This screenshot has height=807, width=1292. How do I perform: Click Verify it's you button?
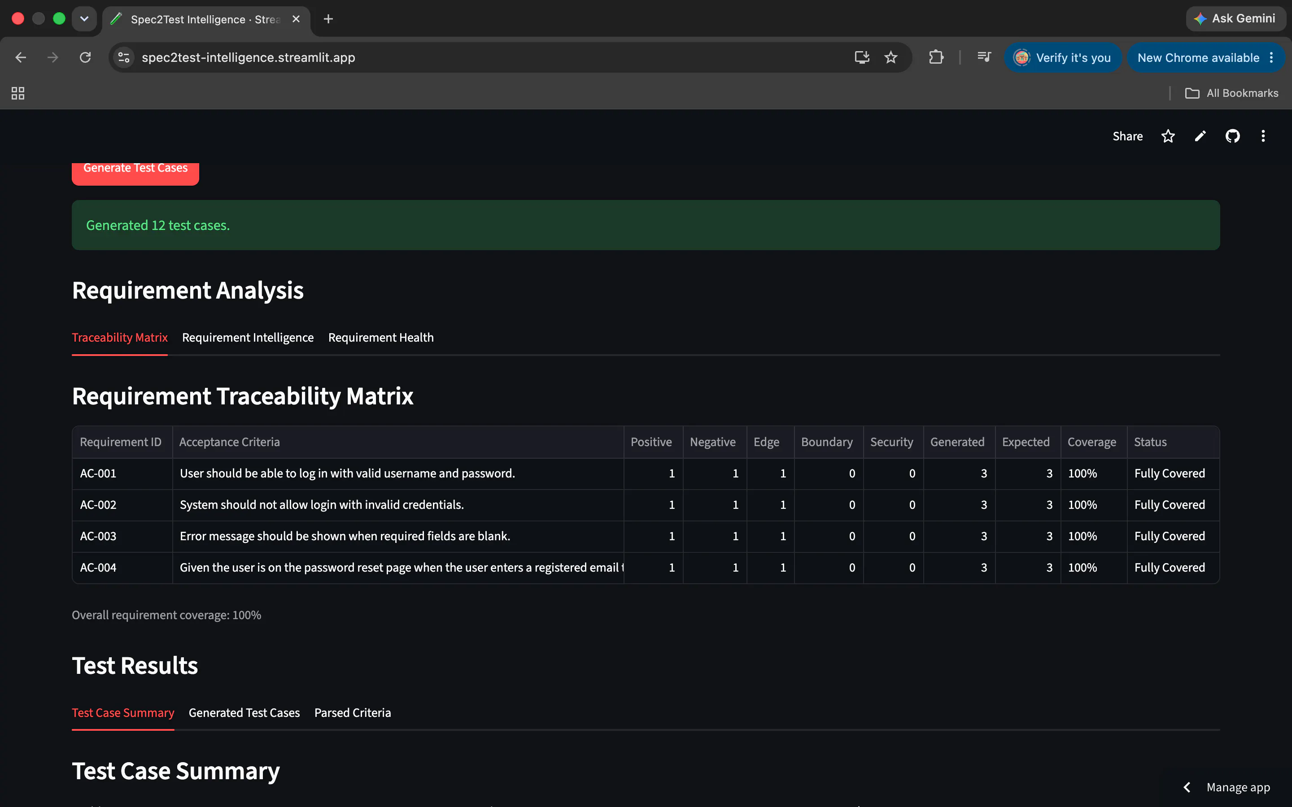tap(1062, 58)
